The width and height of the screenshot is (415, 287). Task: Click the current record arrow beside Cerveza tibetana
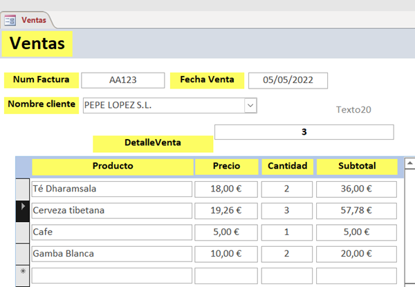[x=23, y=210]
